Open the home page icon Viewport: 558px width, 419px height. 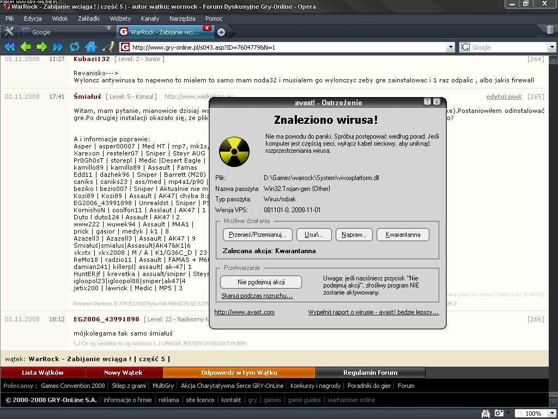(x=91, y=47)
